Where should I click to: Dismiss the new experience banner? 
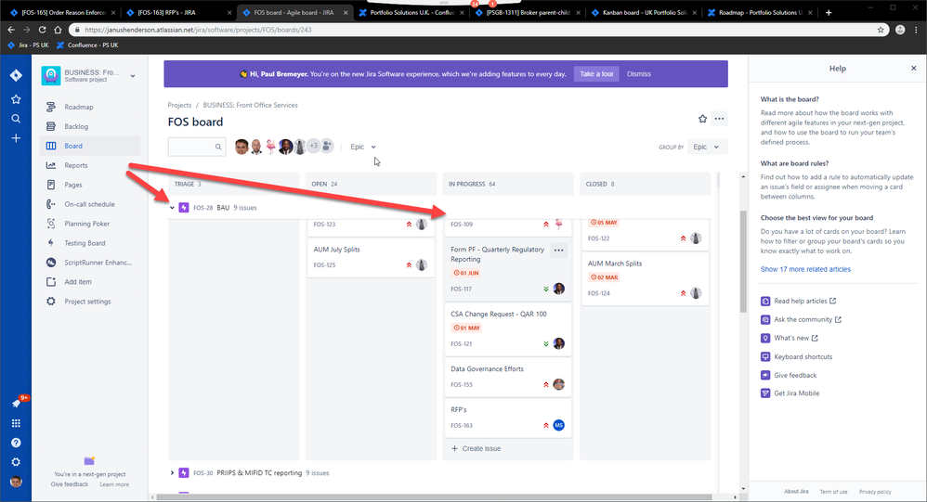pos(638,74)
